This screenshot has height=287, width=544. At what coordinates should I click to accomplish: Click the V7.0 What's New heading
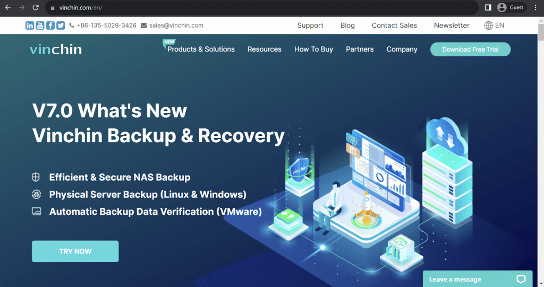(109, 110)
